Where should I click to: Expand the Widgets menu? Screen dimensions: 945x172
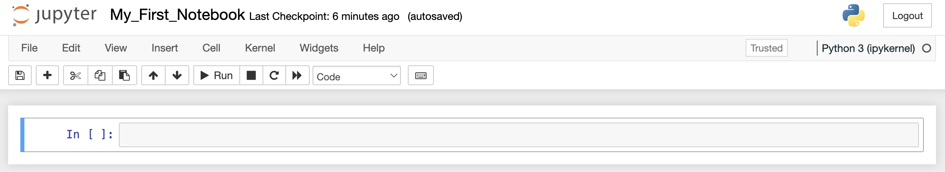319,48
